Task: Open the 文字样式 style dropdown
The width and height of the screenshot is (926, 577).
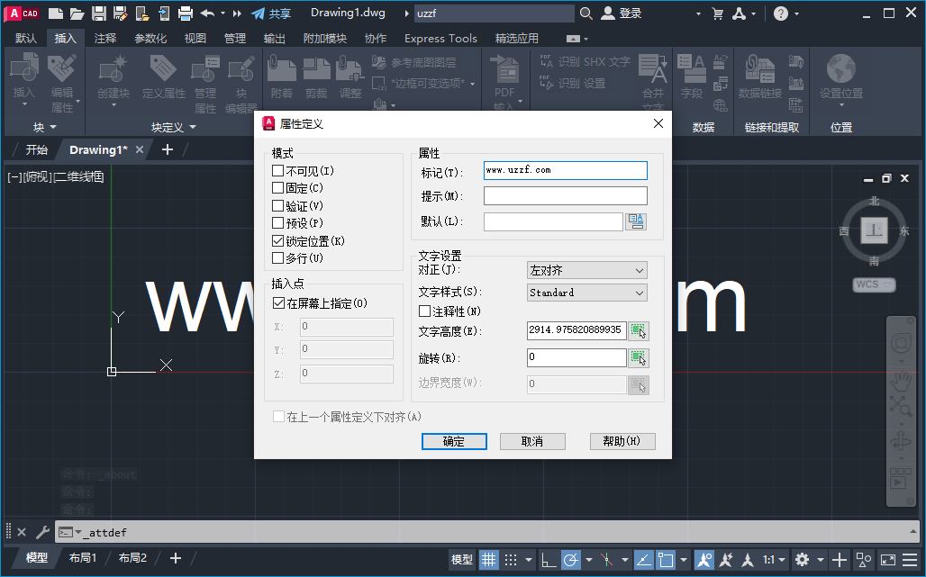Action: point(642,293)
